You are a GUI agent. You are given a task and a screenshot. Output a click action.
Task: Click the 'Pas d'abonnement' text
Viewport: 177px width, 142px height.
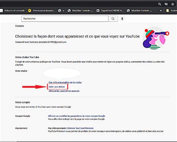pos(57,128)
